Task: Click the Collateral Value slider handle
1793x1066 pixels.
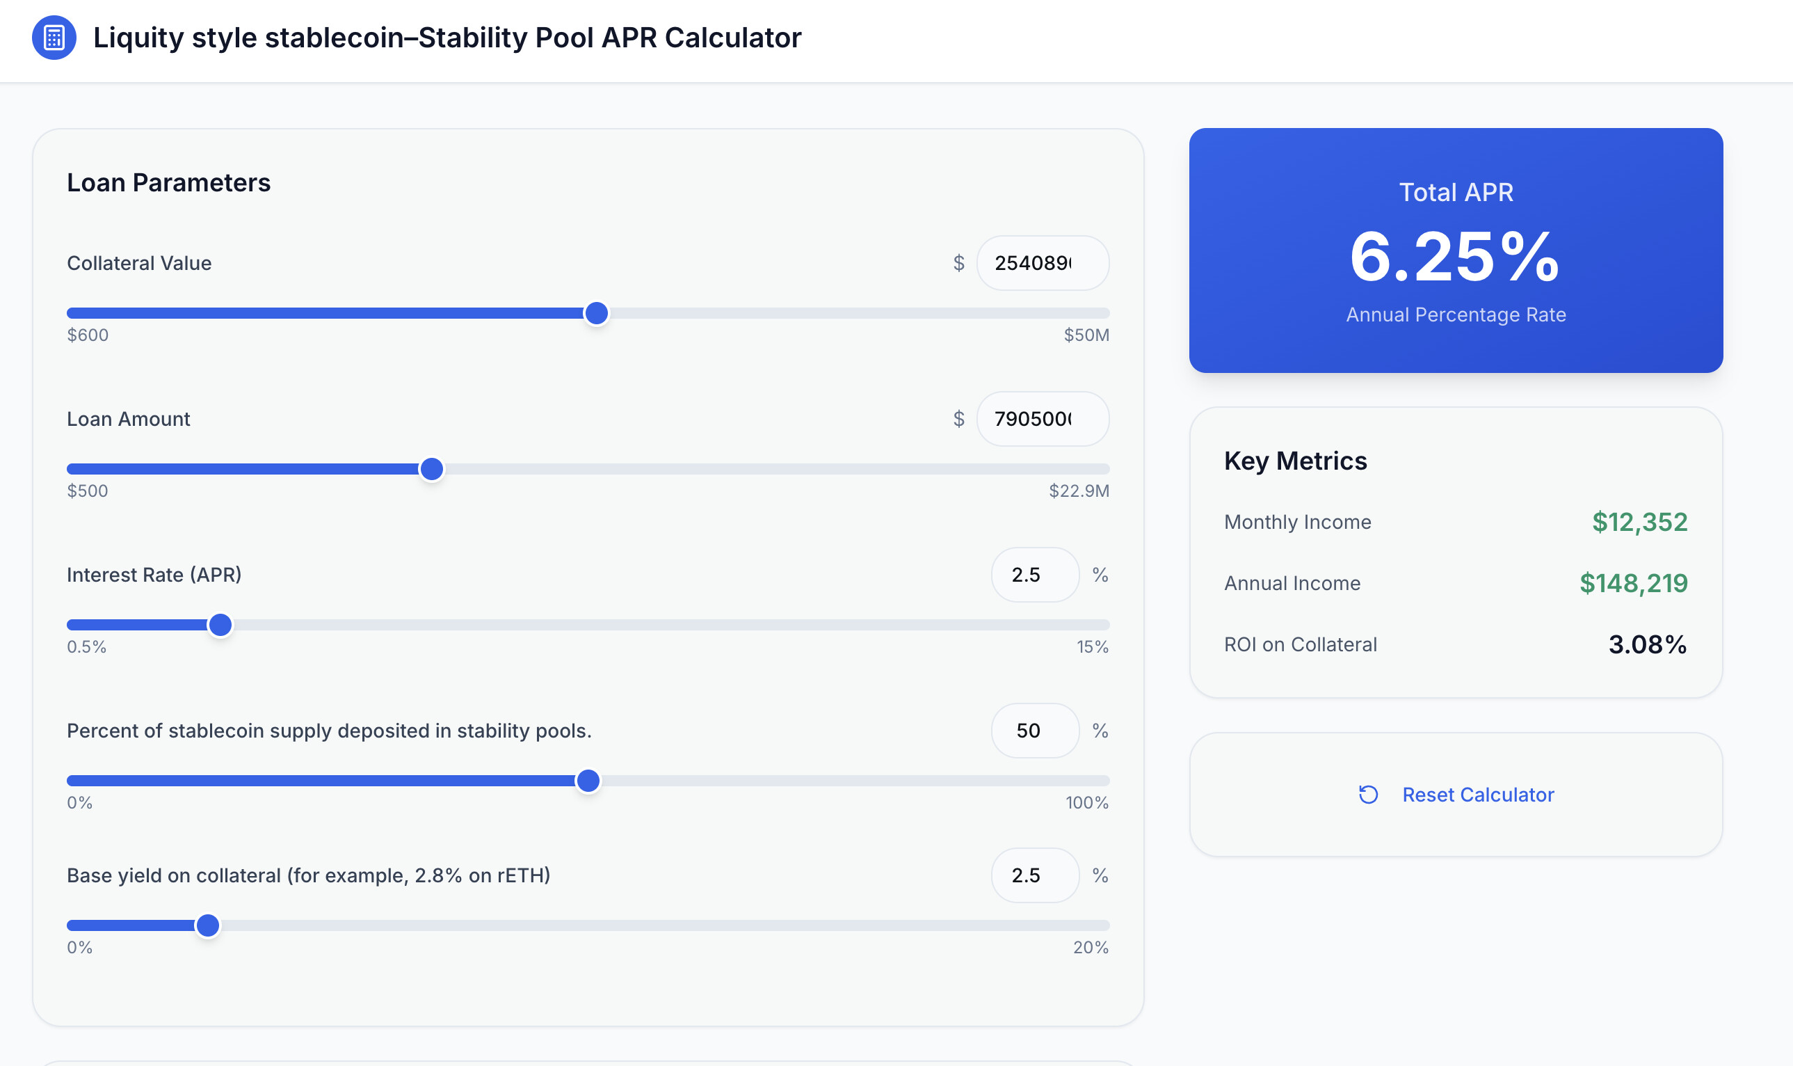Action: click(597, 313)
